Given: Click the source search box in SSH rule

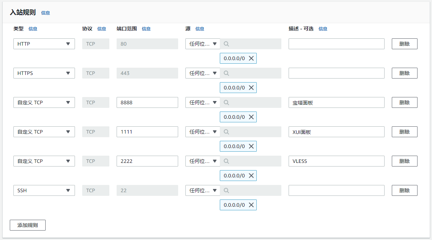Looking at the screenshot, I should pos(253,190).
